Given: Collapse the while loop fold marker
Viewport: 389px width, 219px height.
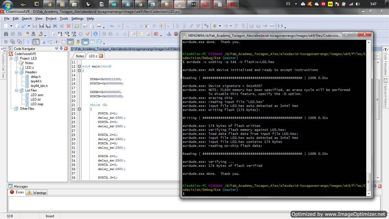Looking at the screenshot, I should (79, 109).
